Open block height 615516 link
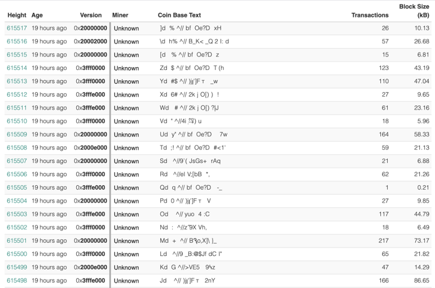The height and width of the screenshot is (288, 435). tap(17, 41)
